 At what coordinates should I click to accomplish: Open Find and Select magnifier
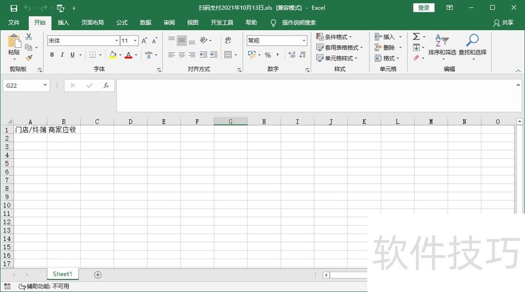pyautogui.click(x=472, y=41)
